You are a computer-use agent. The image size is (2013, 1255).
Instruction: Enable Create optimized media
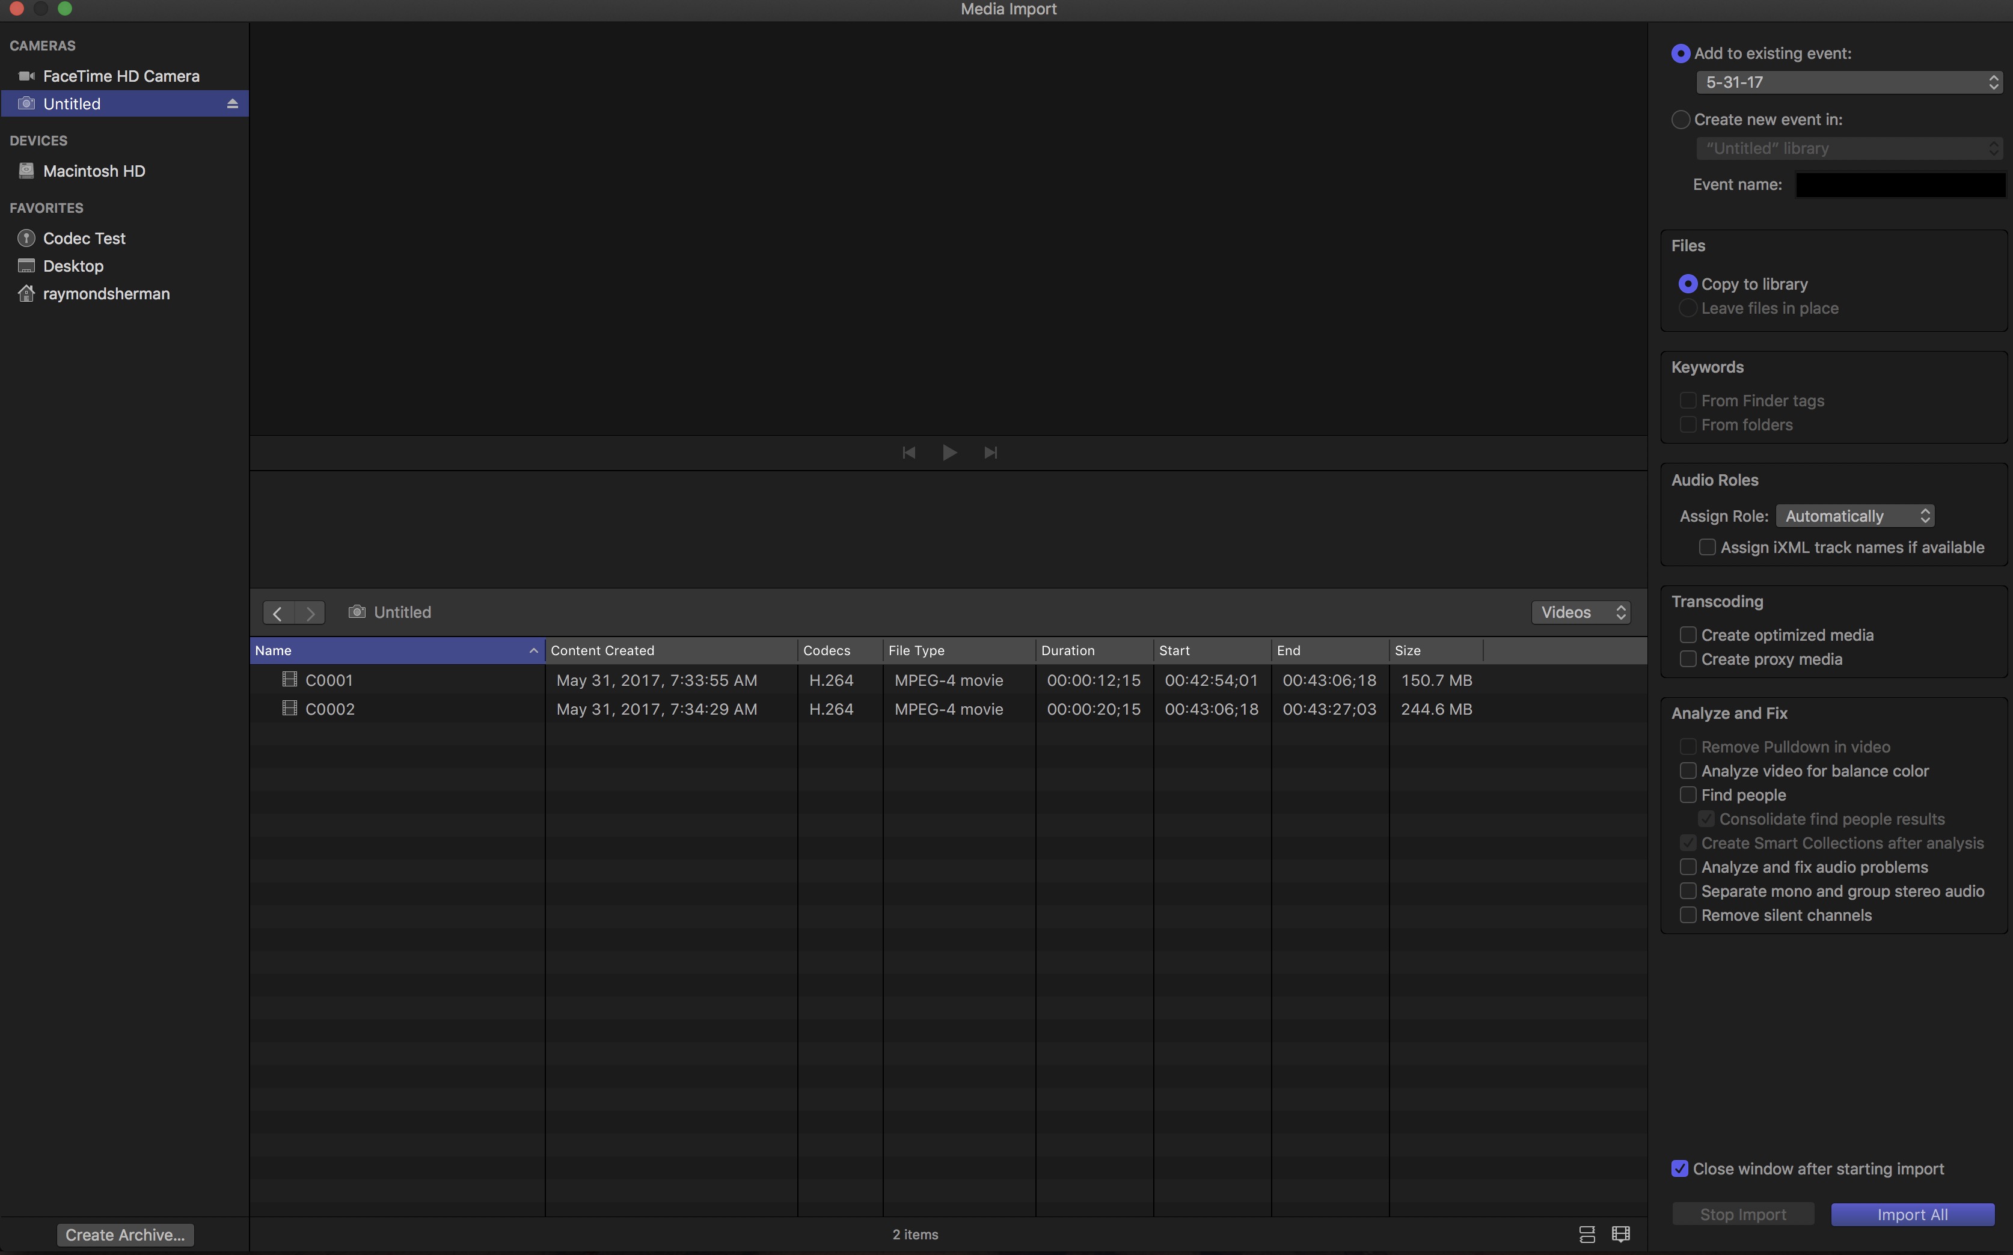(1688, 635)
